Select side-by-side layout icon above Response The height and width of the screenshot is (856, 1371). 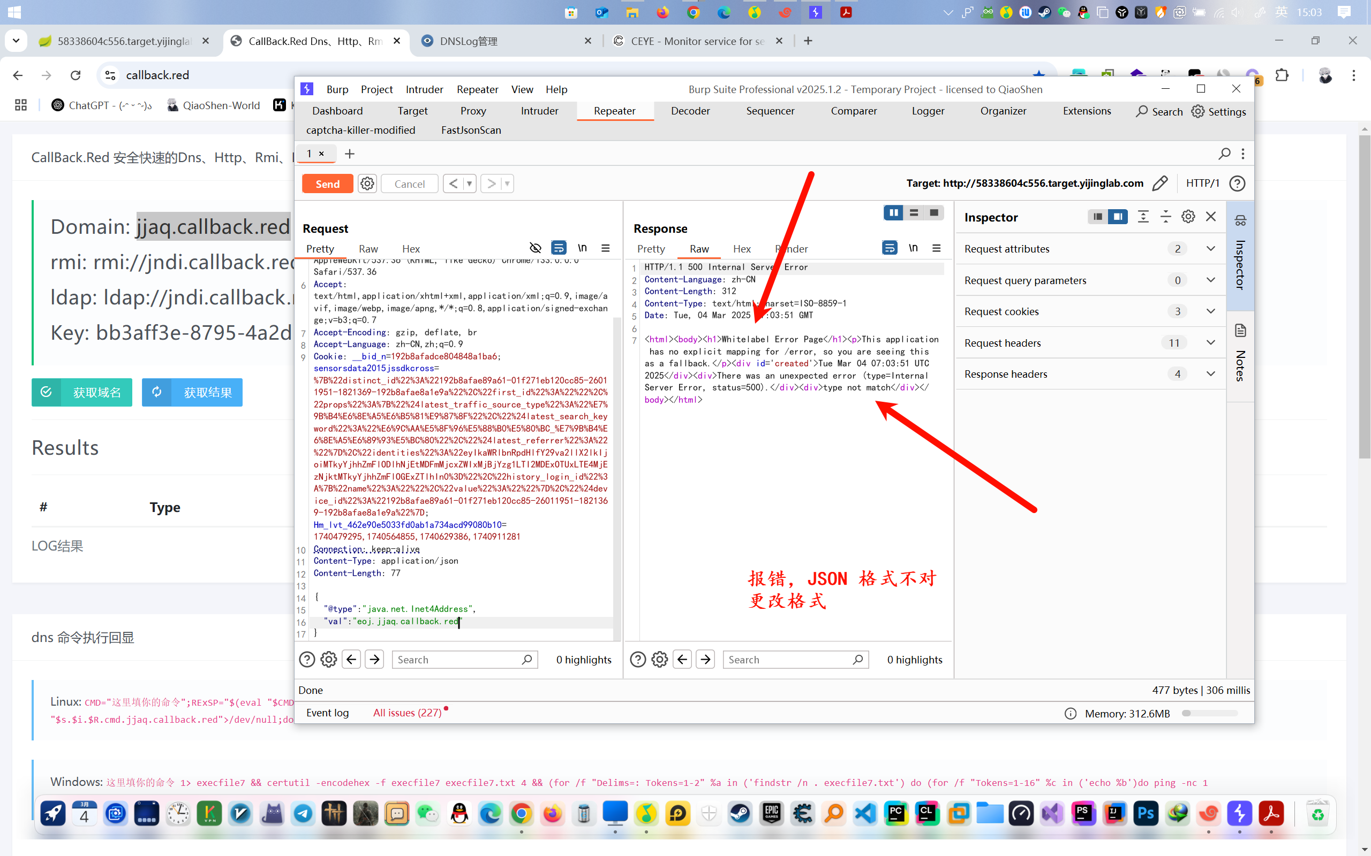coord(893,213)
